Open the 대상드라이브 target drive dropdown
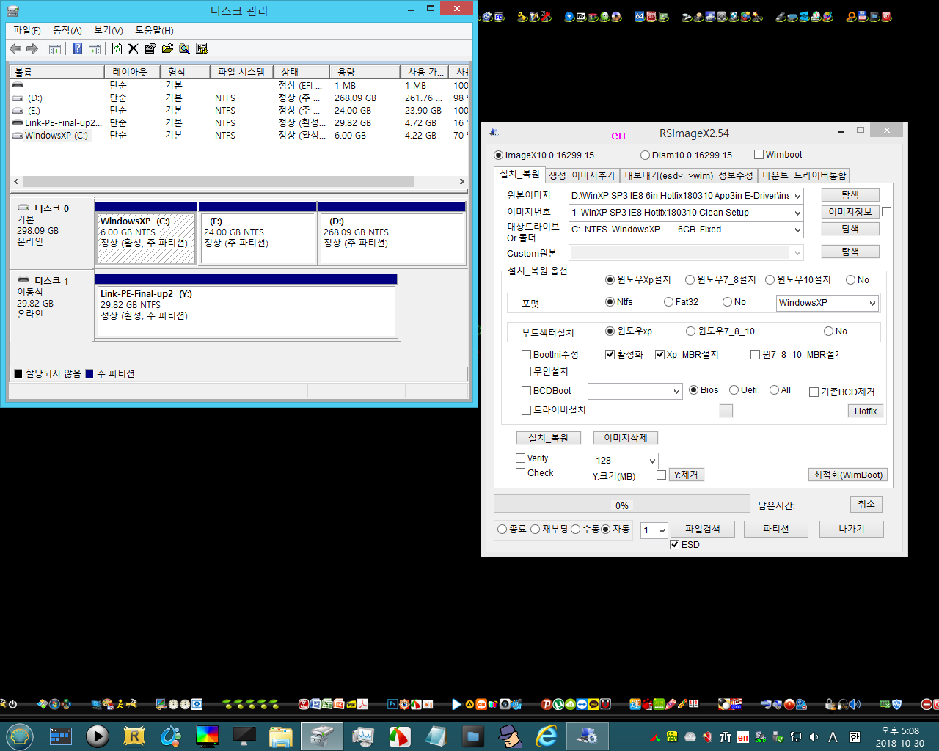The width and height of the screenshot is (939, 751). point(797,230)
